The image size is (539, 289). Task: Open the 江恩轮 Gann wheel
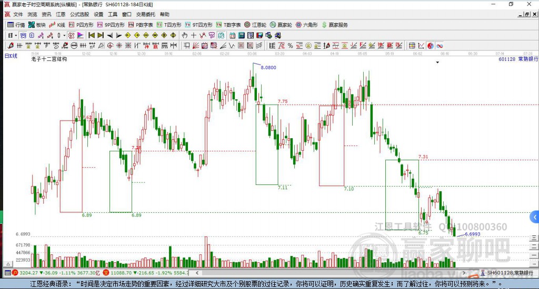[255, 25]
